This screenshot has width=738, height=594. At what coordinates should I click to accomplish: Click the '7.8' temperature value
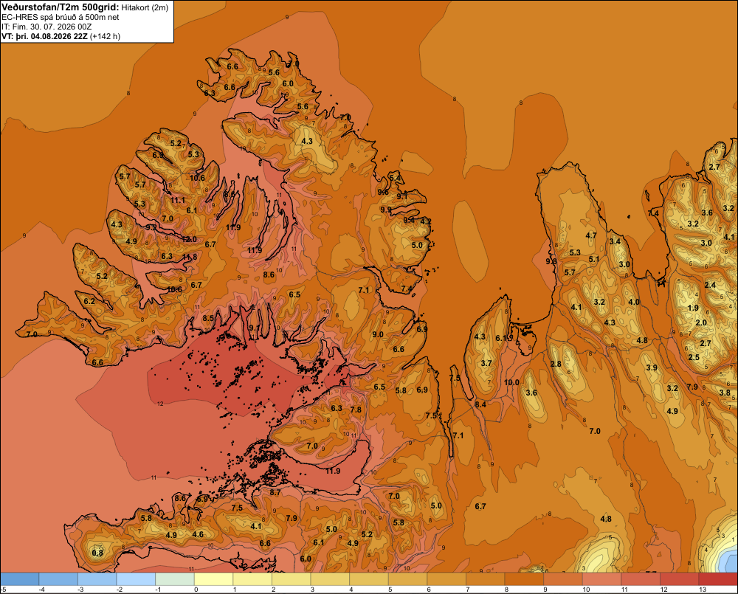pyautogui.click(x=356, y=410)
